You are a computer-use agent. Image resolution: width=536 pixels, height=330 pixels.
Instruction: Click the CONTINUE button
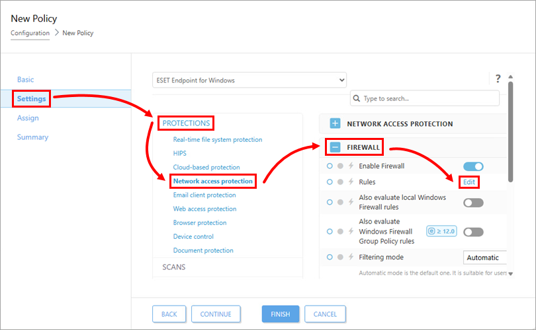pyautogui.click(x=216, y=314)
